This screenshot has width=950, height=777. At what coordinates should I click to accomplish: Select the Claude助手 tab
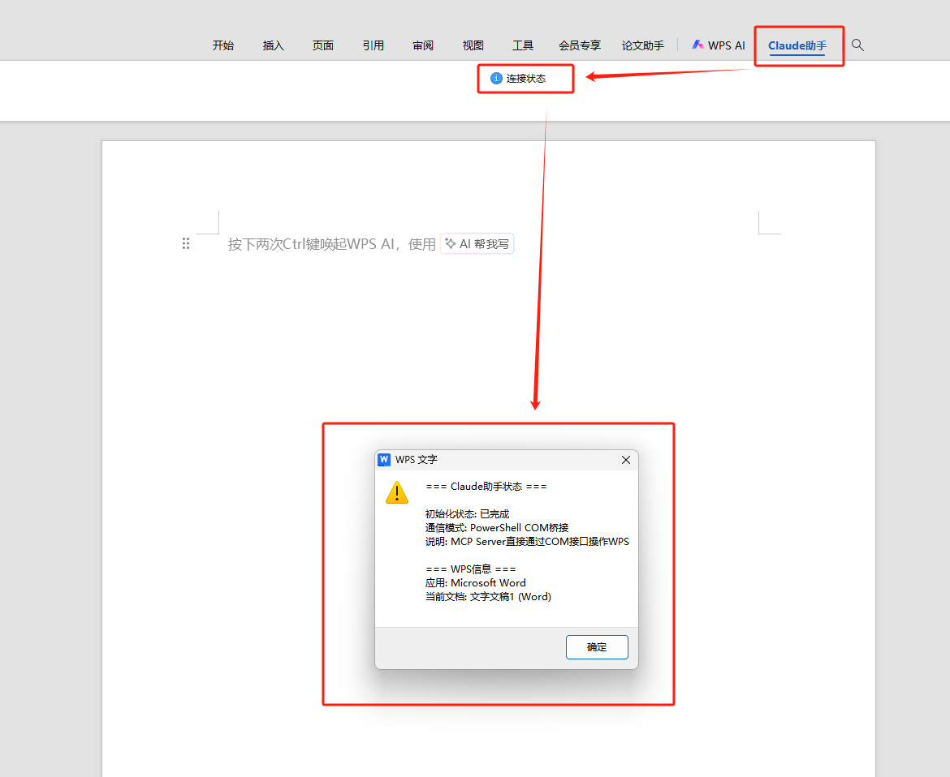tap(797, 45)
